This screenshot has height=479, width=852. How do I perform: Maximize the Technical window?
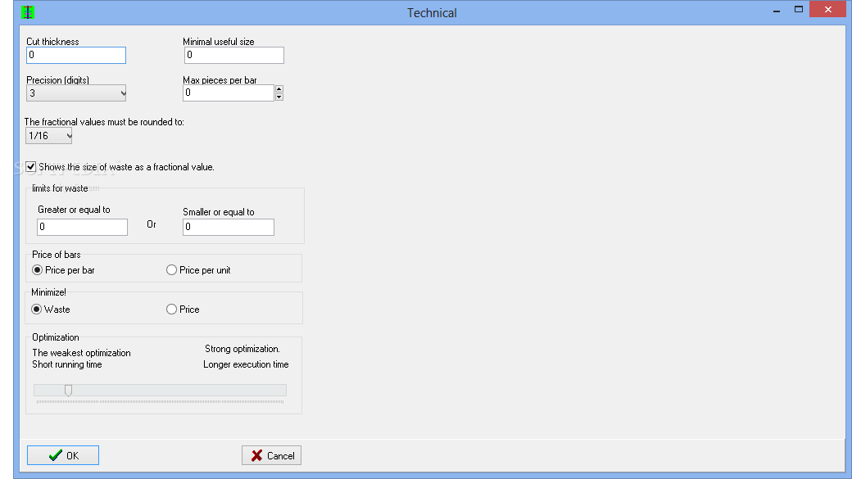click(x=798, y=9)
